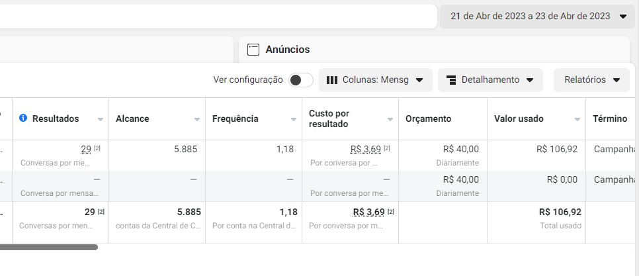
Task: Click the Frequência column sort arrow
Action: click(294, 120)
